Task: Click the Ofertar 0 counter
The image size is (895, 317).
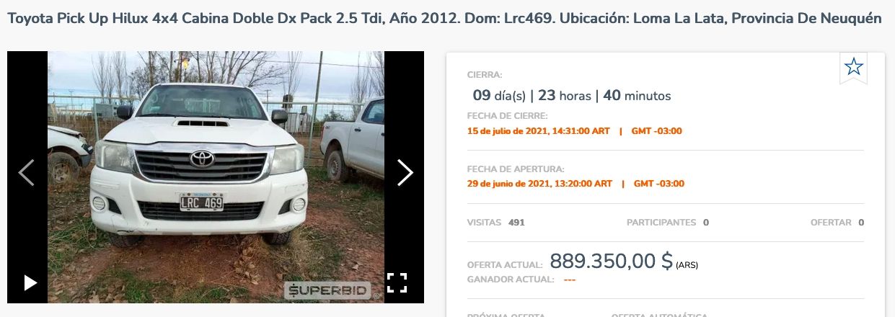Action: point(837,223)
